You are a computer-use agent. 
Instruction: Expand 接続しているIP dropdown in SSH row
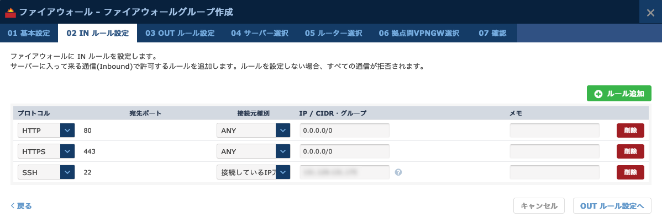click(x=253, y=172)
